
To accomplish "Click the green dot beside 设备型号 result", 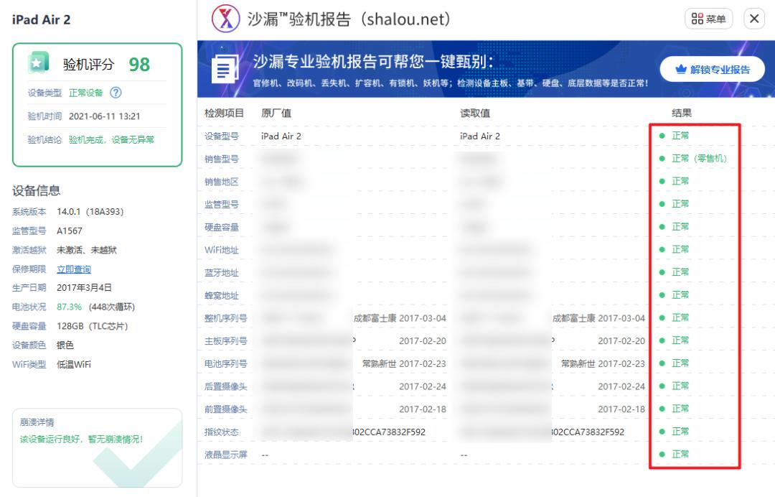I will tap(662, 136).
